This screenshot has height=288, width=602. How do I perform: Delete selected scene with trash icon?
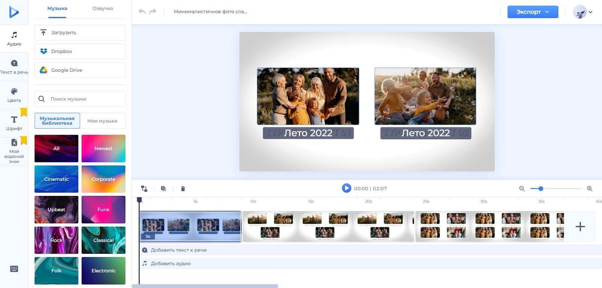pyautogui.click(x=183, y=189)
